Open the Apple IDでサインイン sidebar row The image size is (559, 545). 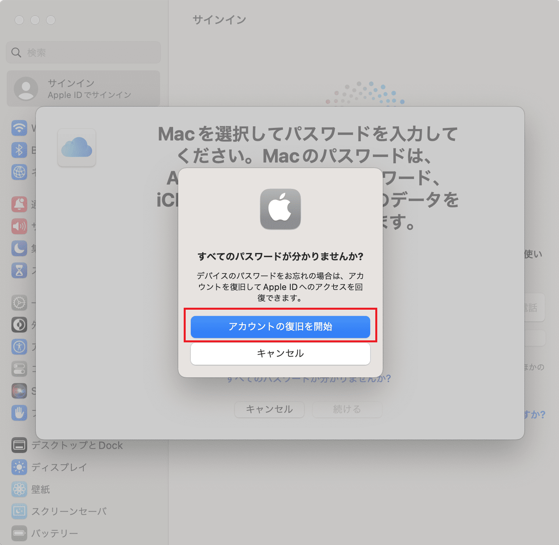[x=83, y=89]
